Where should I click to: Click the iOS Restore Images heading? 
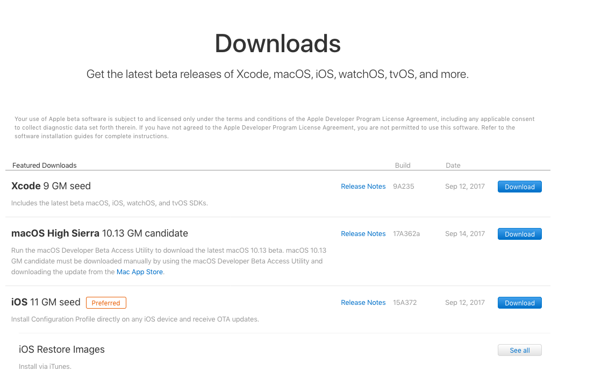[62, 350]
